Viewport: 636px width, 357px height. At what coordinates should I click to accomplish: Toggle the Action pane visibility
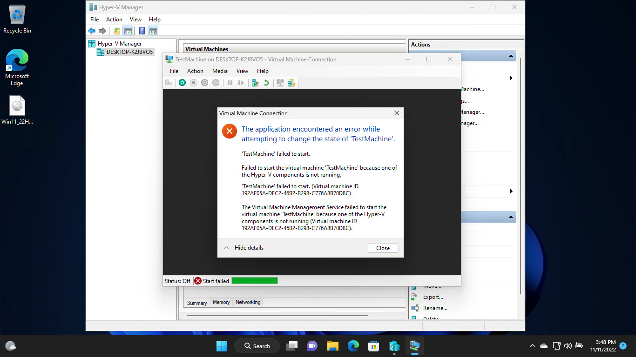click(153, 31)
